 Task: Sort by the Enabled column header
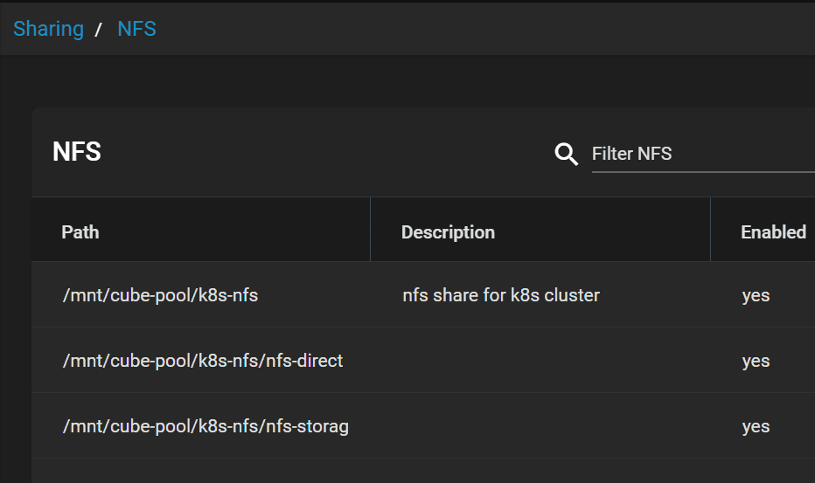(773, 232)
